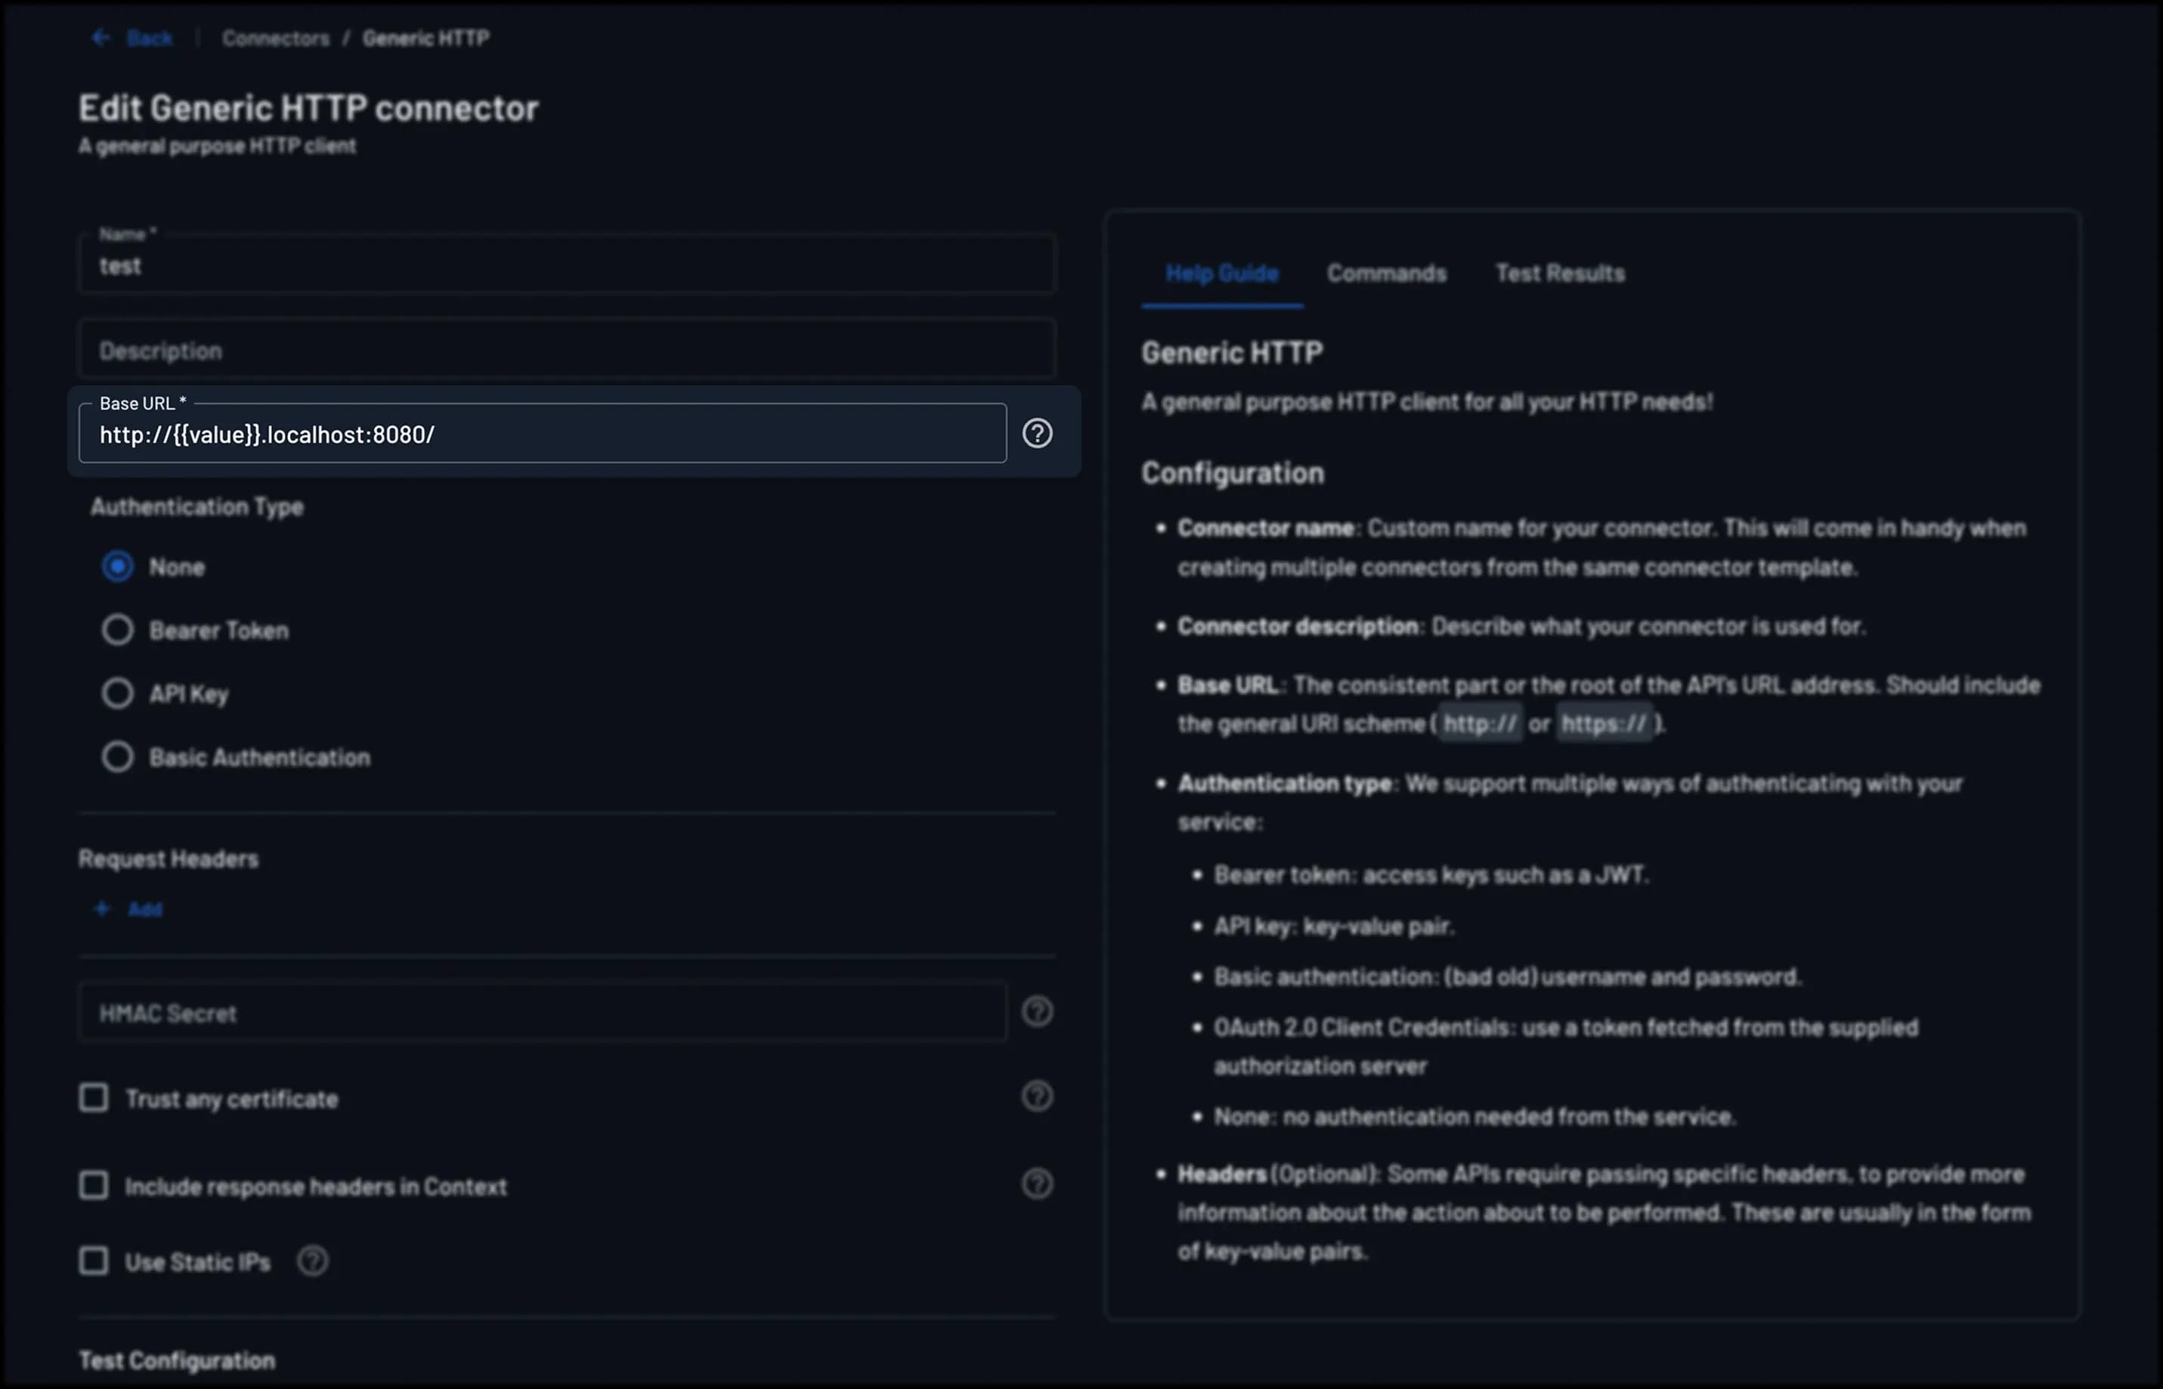Choose Bearer Token authentication type
The width and height of the screenshot is (2163, 1389).
coord(117,630)
